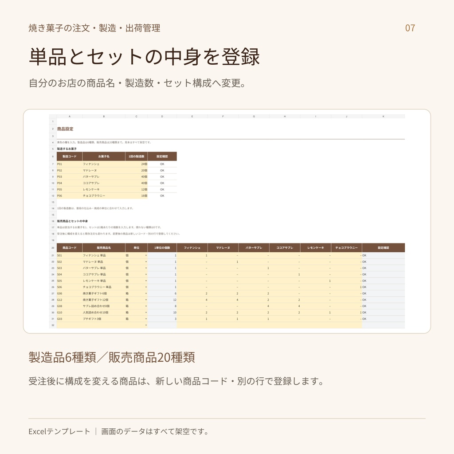Select column K header
Viewport: 454px width, 454px height.
[x=384, y=117]
